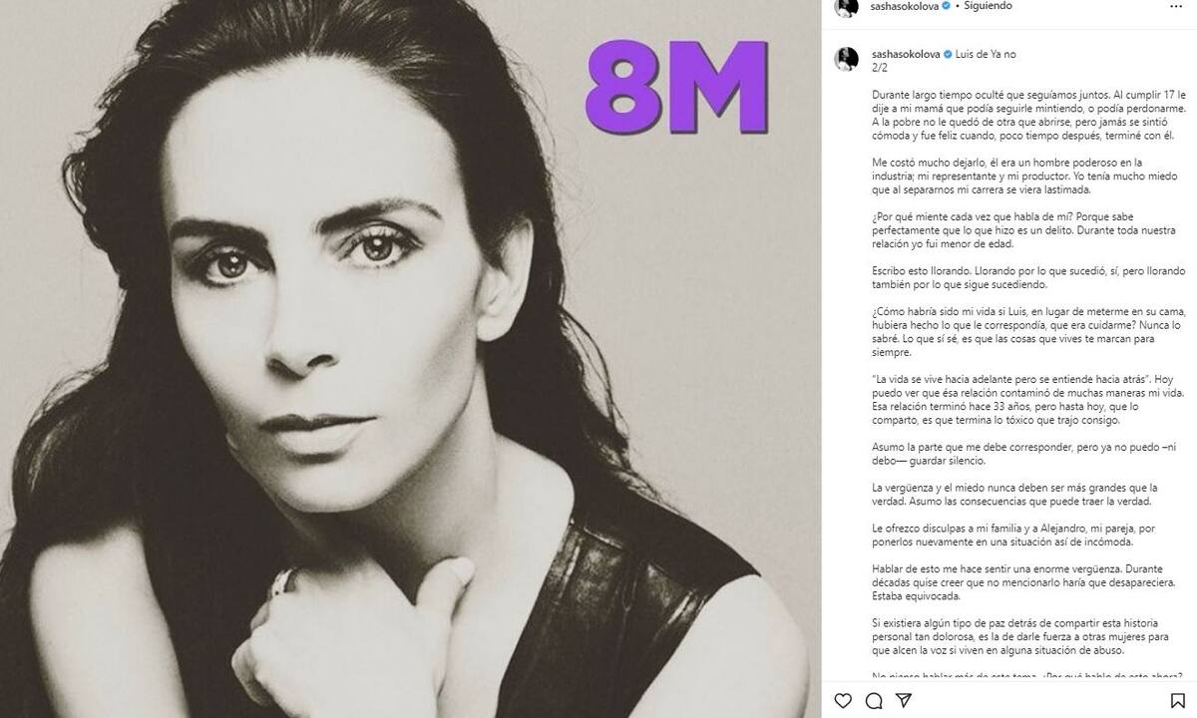This screenshot has height=718, width=1197.
Task: Like the post with the heart icon
Action: [844, 699]
